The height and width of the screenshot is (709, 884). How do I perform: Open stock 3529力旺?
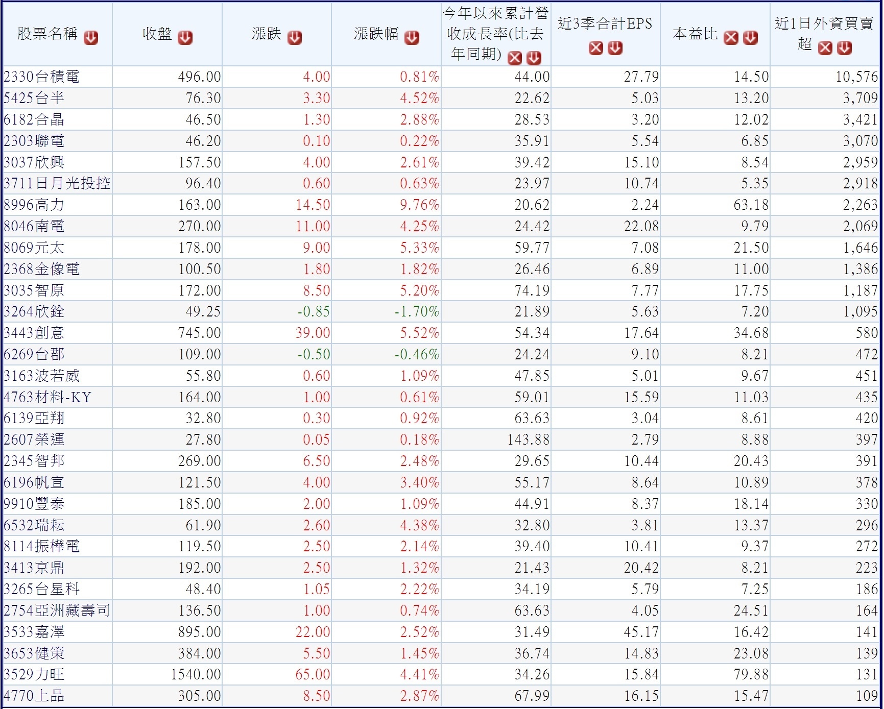[34, 674]
